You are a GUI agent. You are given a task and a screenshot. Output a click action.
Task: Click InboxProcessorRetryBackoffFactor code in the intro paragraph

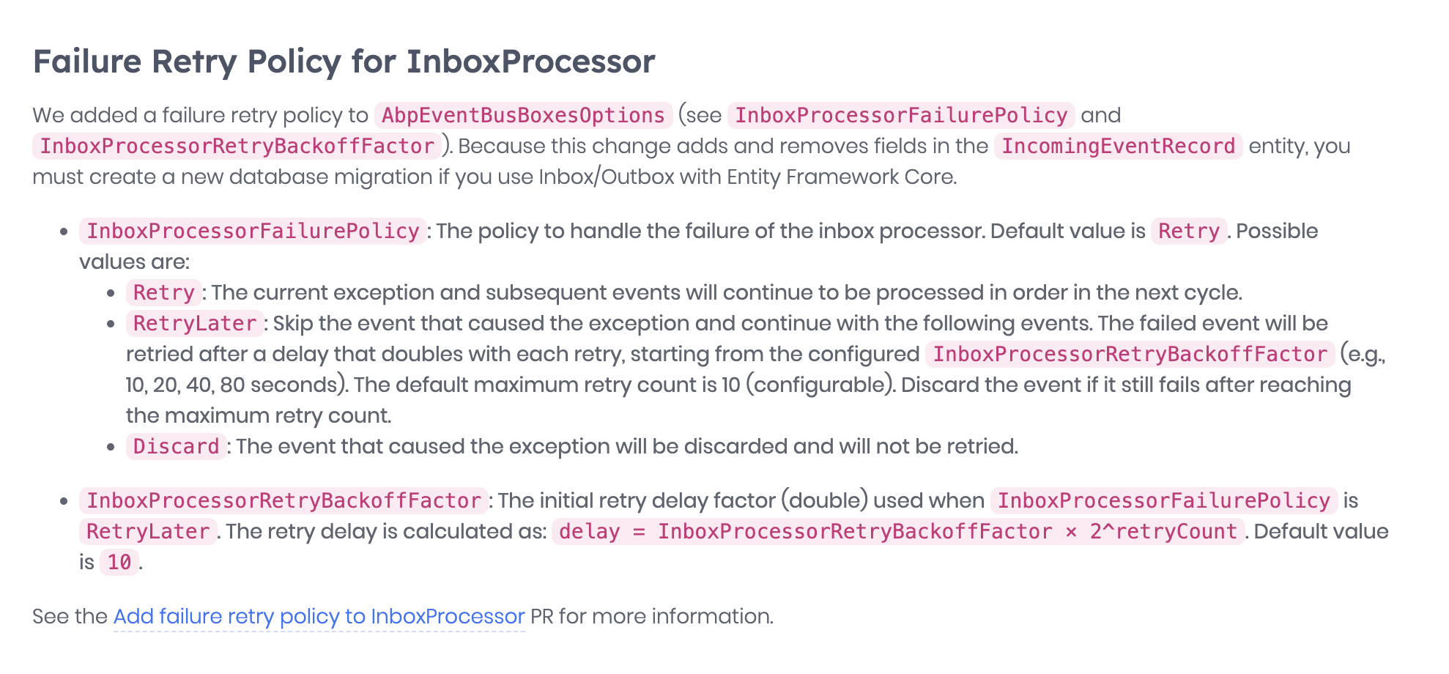point(237,147)
